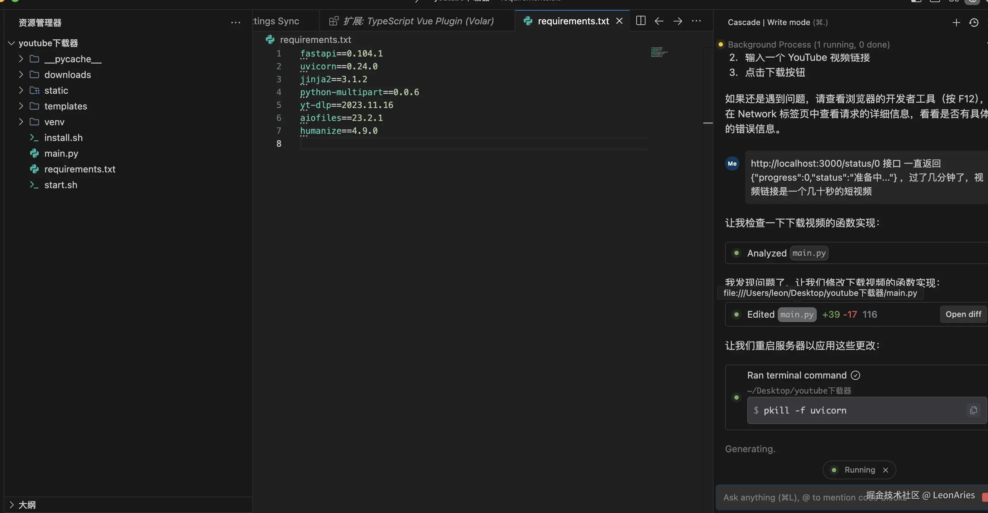Click the Open diff button

(x=963, y=314)
